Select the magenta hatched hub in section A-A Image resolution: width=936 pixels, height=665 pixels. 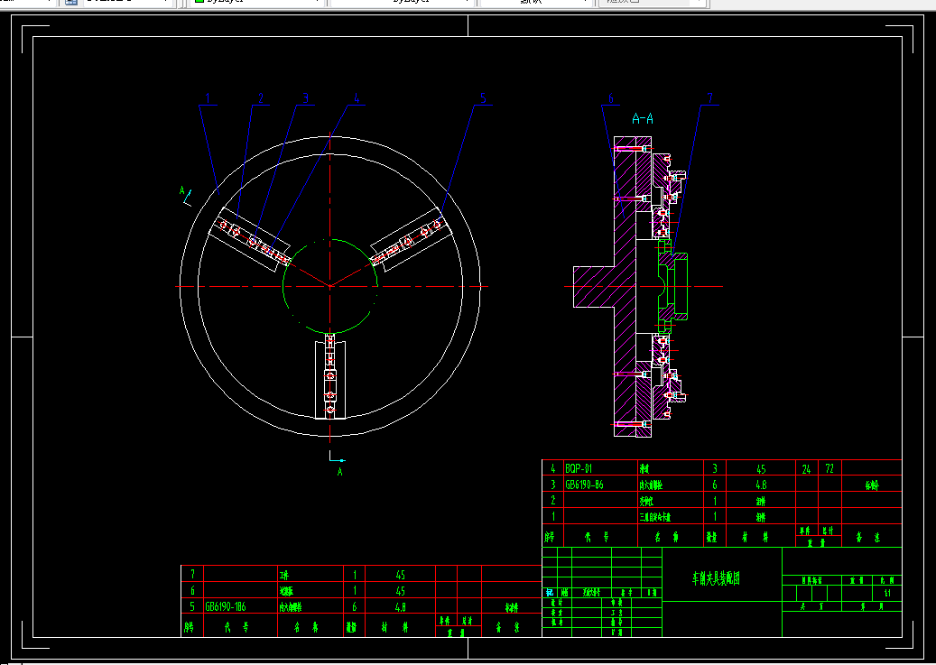(x=593, y=287)
